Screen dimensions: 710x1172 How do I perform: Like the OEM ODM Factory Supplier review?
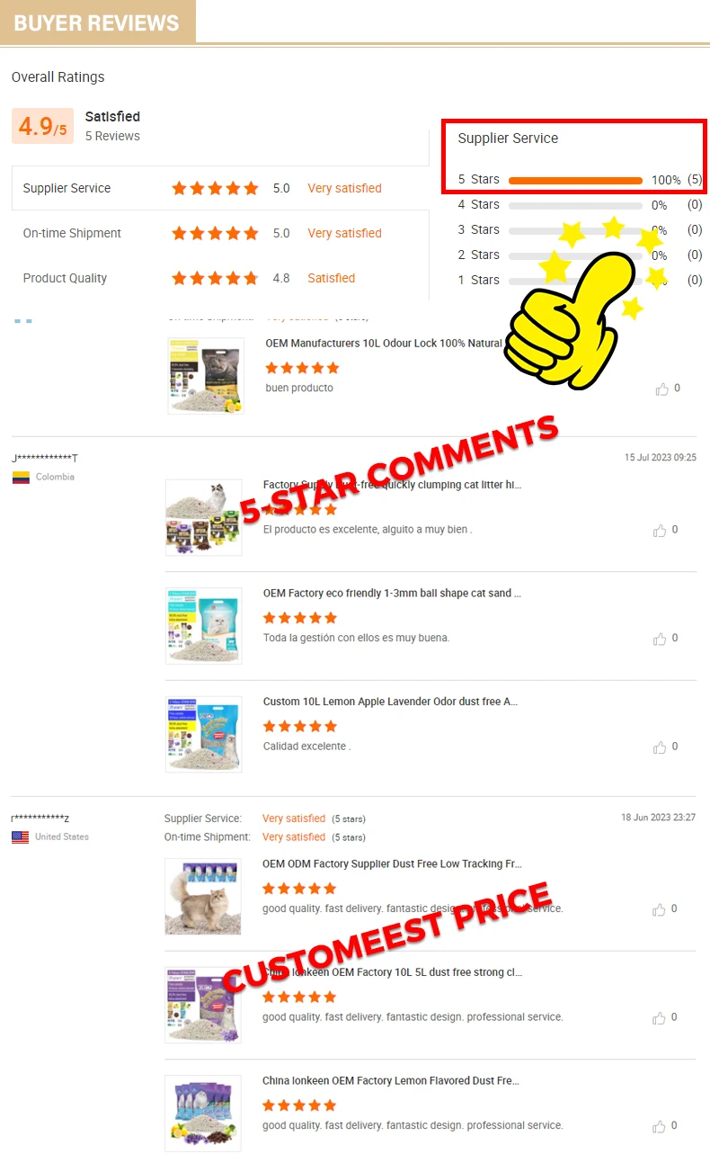pyautogui.click(x=661, y=909)
